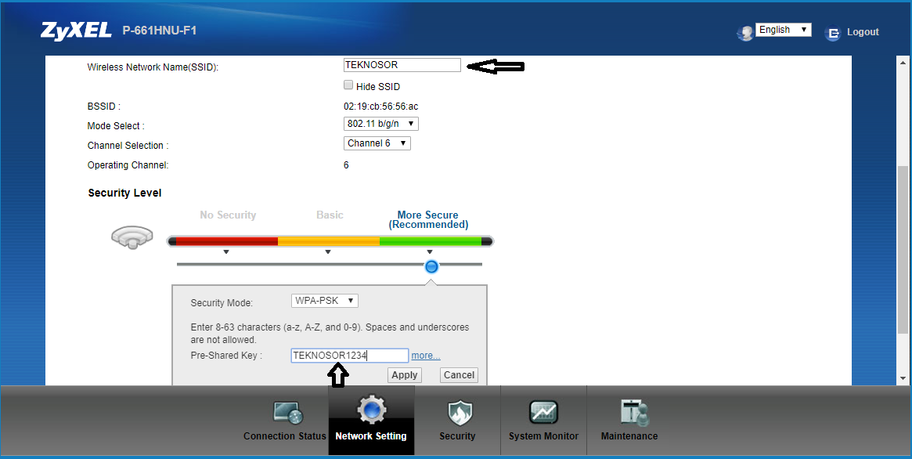Open the English language dropdown
Image resolution: width=912 pixels, height=459 pixels.
click(x=784, y=30)
